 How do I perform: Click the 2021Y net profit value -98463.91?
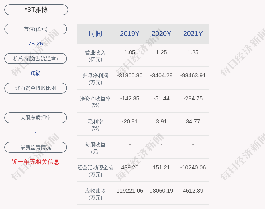tap(193, 76)
